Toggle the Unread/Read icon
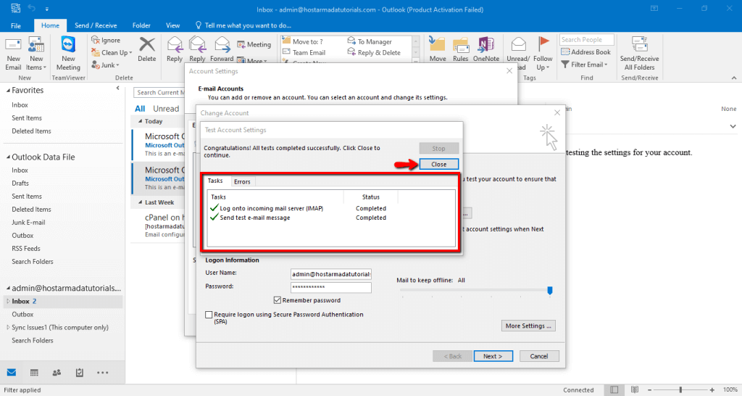742x396 pixels. tap(518, 44)
